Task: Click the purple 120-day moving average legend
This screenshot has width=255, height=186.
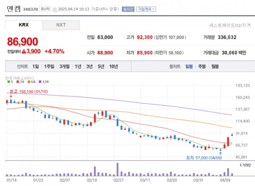Action: 44,82
